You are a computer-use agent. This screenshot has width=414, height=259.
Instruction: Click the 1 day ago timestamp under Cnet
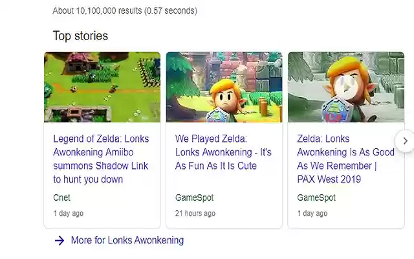point(68,213)
